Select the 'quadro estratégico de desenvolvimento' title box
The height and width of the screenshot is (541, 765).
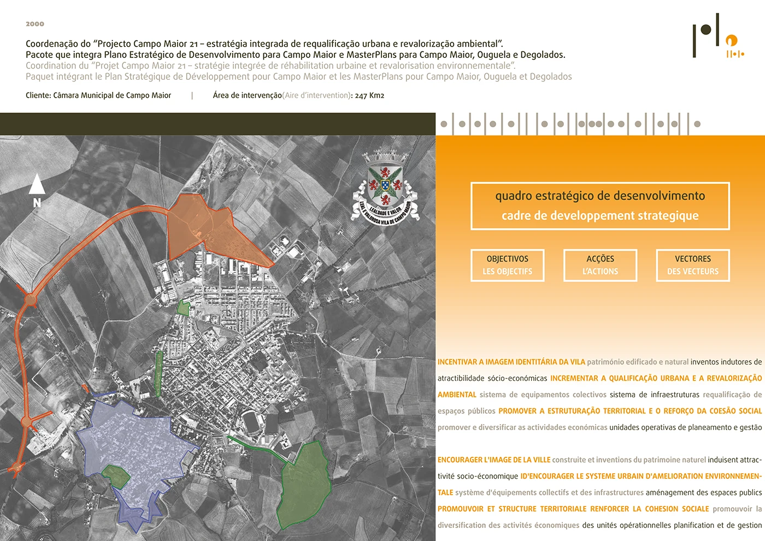pos(600,205)
